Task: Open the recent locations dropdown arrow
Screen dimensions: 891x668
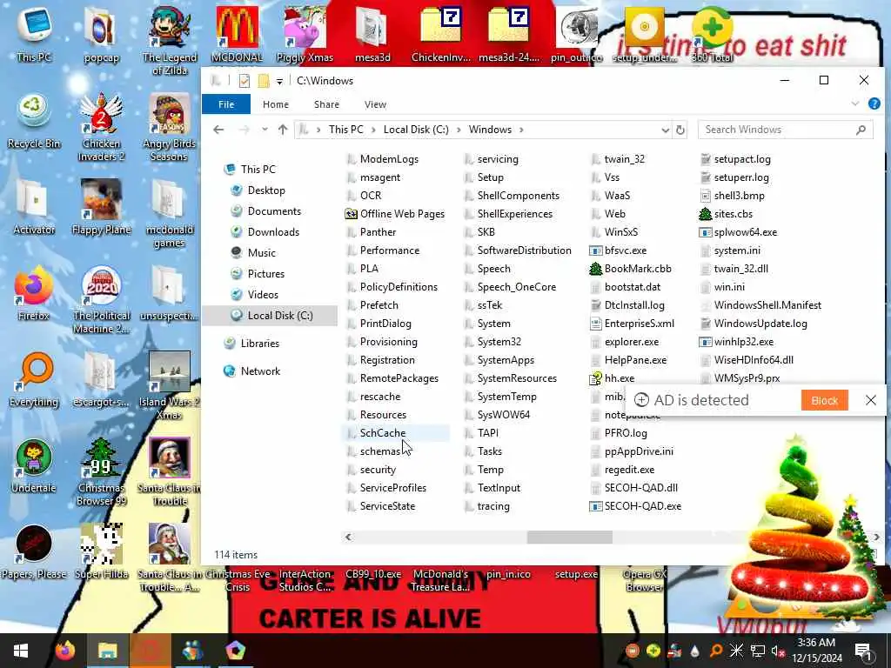Action: (x=265, y=130)
